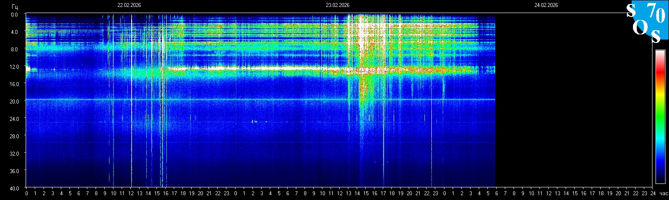Click hour 12 label under 22.02.2026

point(131,193)
